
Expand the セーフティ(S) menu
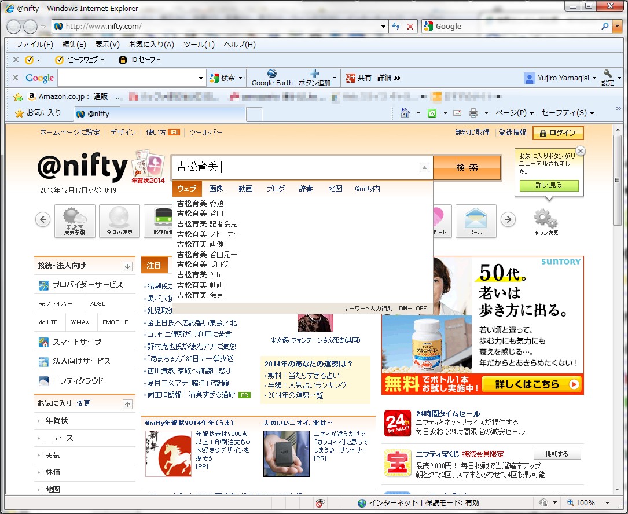tap(568, 113)
